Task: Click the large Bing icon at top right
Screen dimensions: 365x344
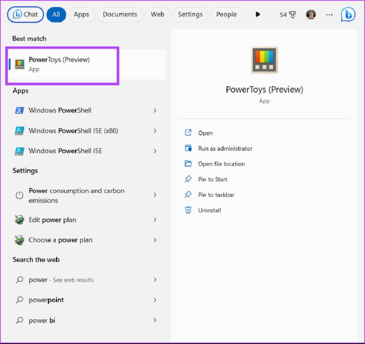Action: (348, 14)
